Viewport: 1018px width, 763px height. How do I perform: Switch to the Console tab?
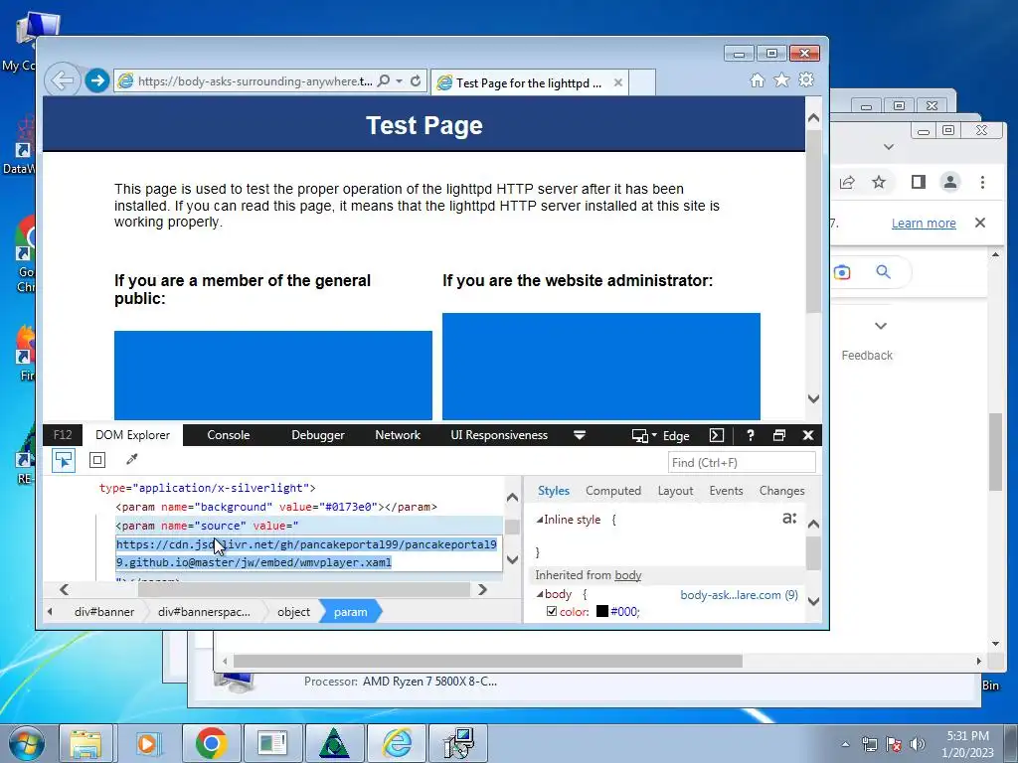(x=229, y=435)
